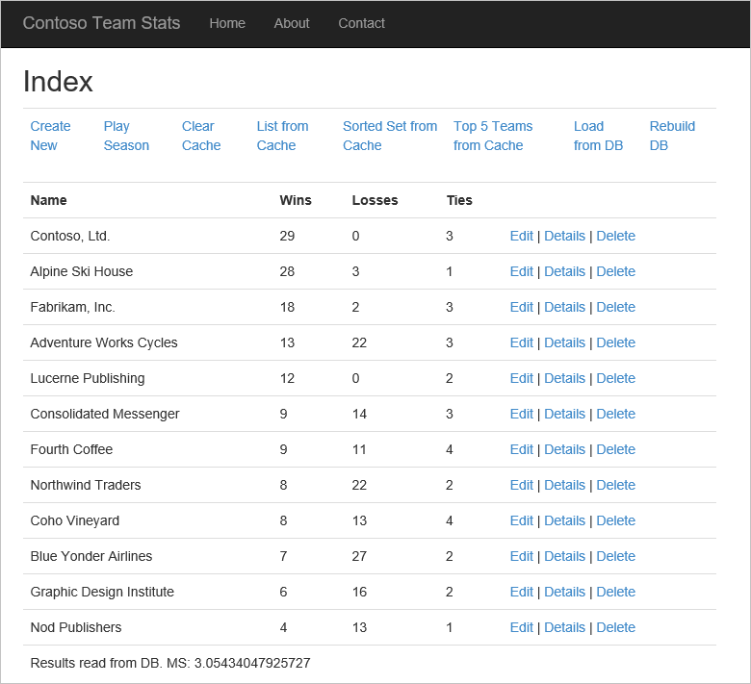Open List from Cache
751x684 pixels.
(282, 136)
